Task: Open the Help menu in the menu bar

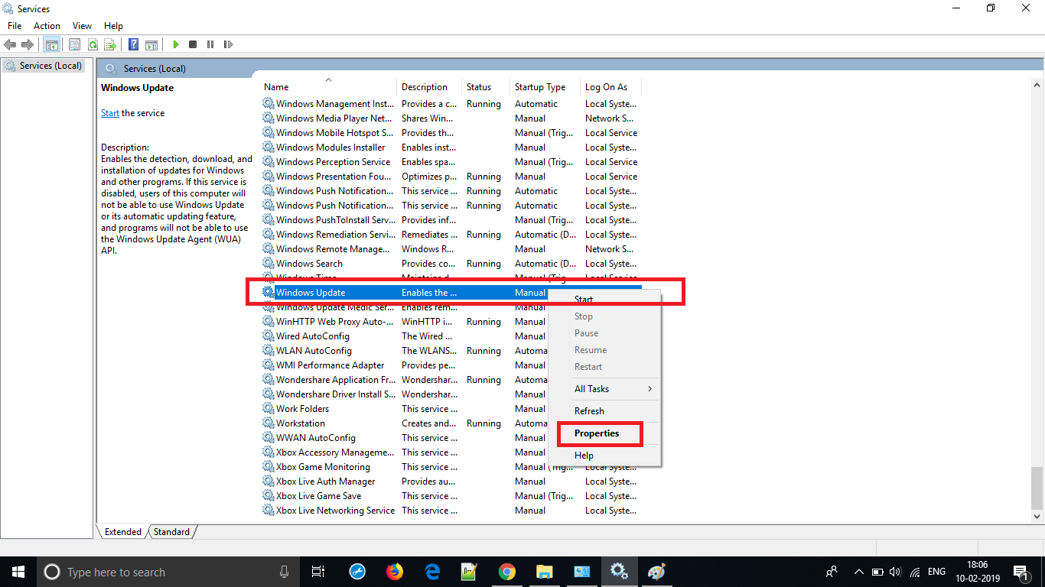Action: pos(113,26)
